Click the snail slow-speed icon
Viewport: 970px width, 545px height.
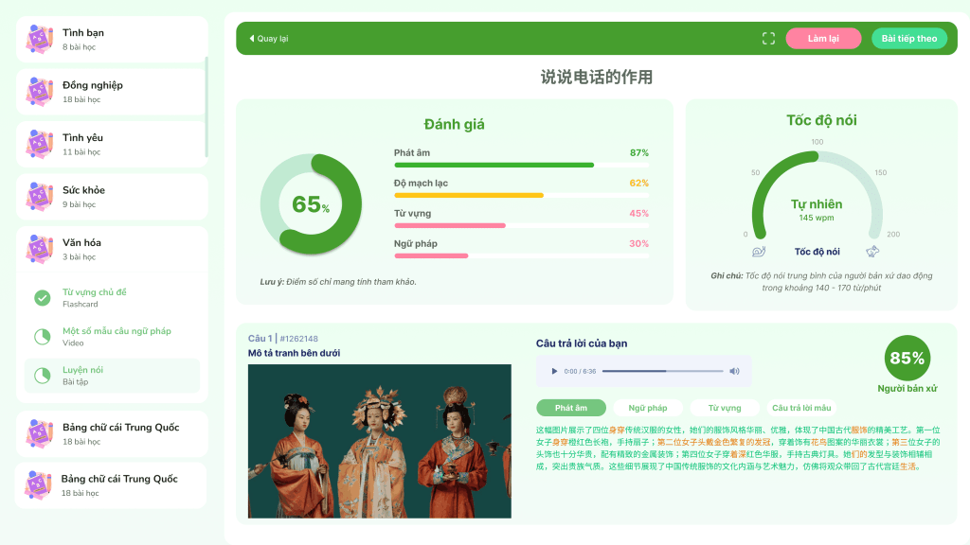[758, 252]
